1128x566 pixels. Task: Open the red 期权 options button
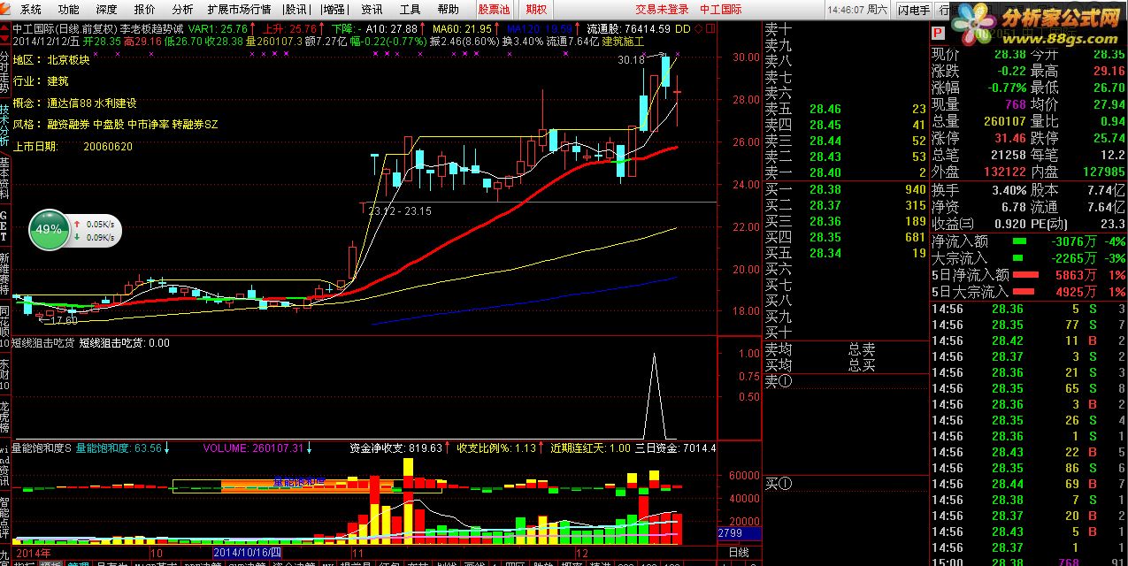[536, 10]
